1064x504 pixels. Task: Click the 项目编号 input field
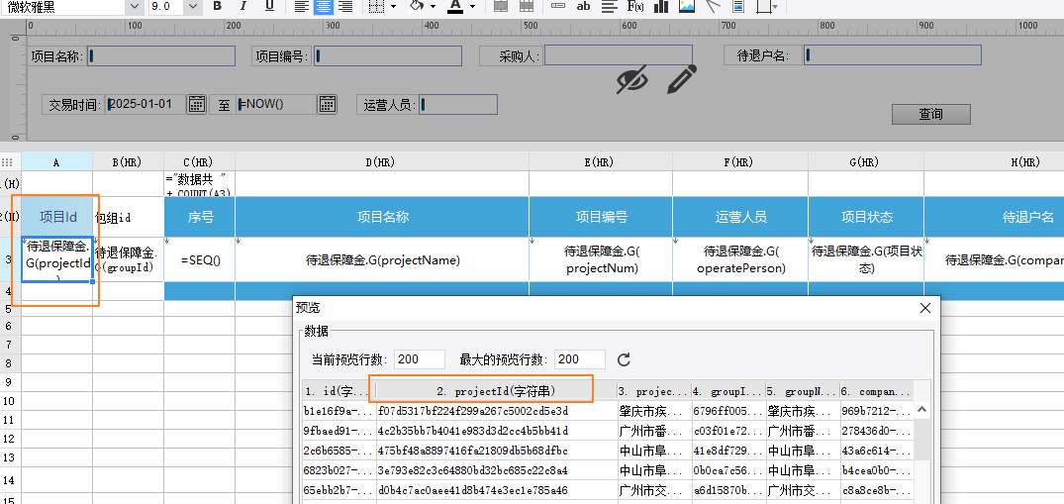pos(387,55)
